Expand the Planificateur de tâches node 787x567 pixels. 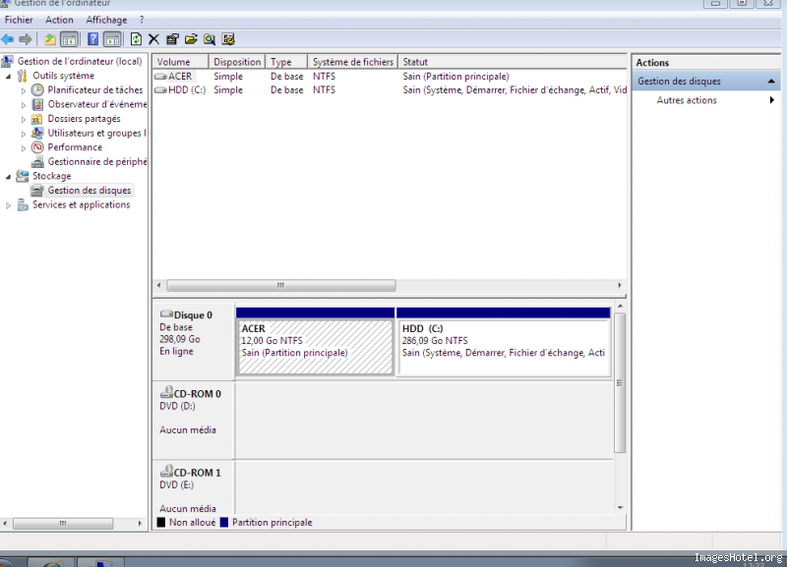pyautogui.click(x=25, y=90)
